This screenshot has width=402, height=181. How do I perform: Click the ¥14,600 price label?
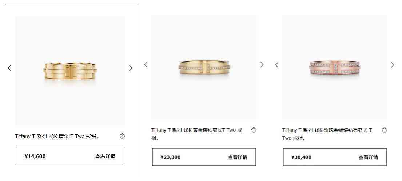(35, 156)
